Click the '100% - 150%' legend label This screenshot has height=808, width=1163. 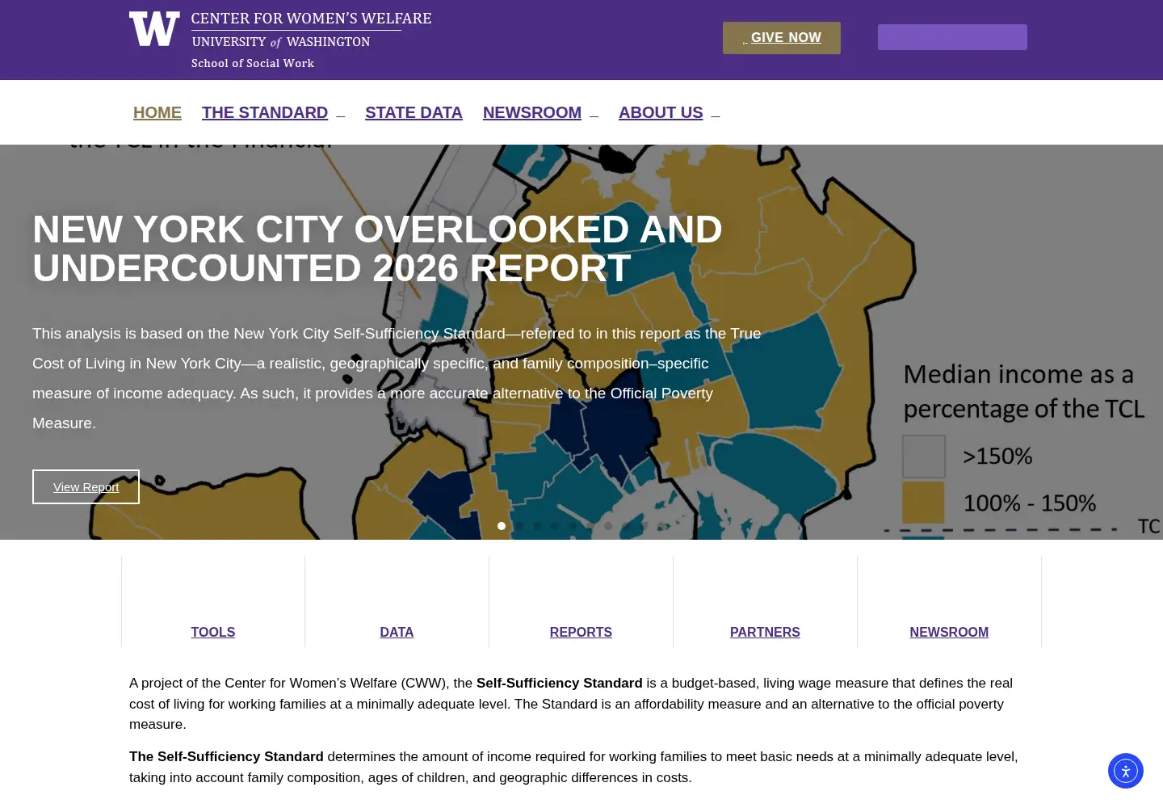(x=1030, y=503)
